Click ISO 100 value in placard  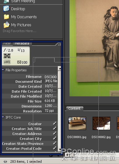click(x=22, y=62)
